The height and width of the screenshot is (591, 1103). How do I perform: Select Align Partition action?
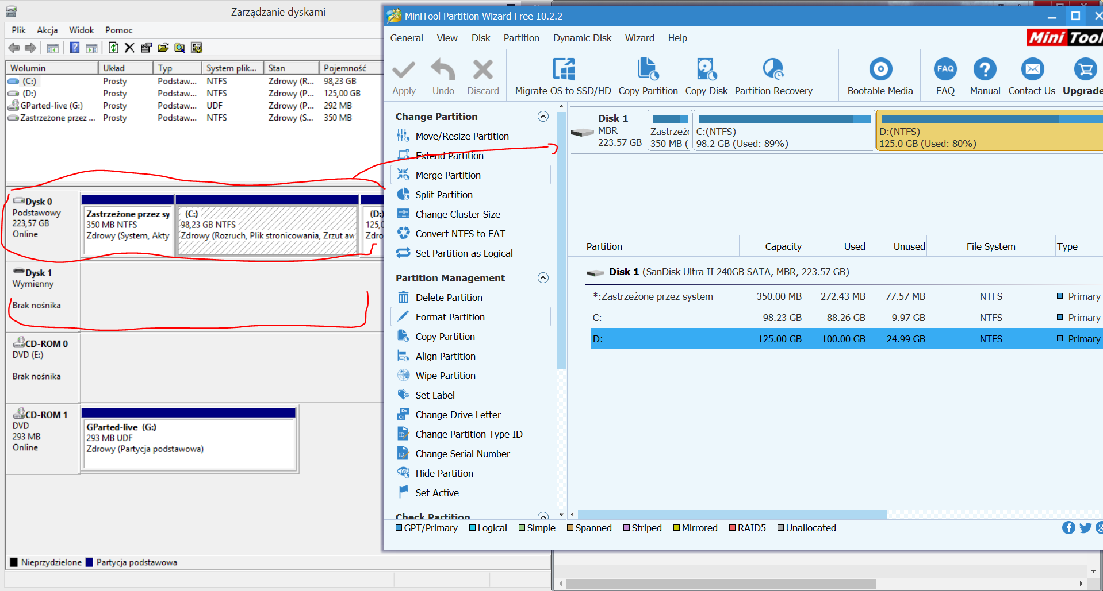445,356
